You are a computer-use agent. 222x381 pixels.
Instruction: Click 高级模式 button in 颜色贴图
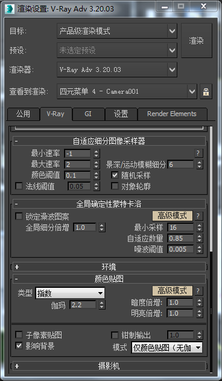click(x=173, y=291)
